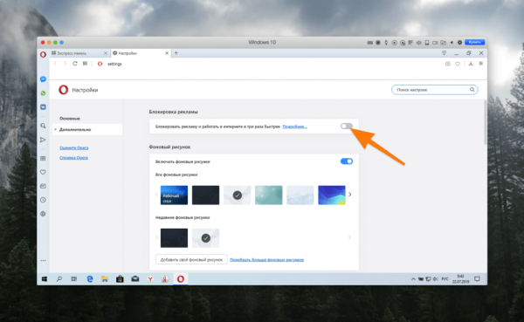The image size is (524, 322).
Task: Open History clock icon in sidebar
Action: [x=43, y=200]
